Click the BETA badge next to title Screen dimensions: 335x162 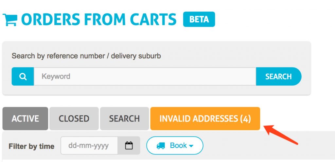tap(199, 19)
